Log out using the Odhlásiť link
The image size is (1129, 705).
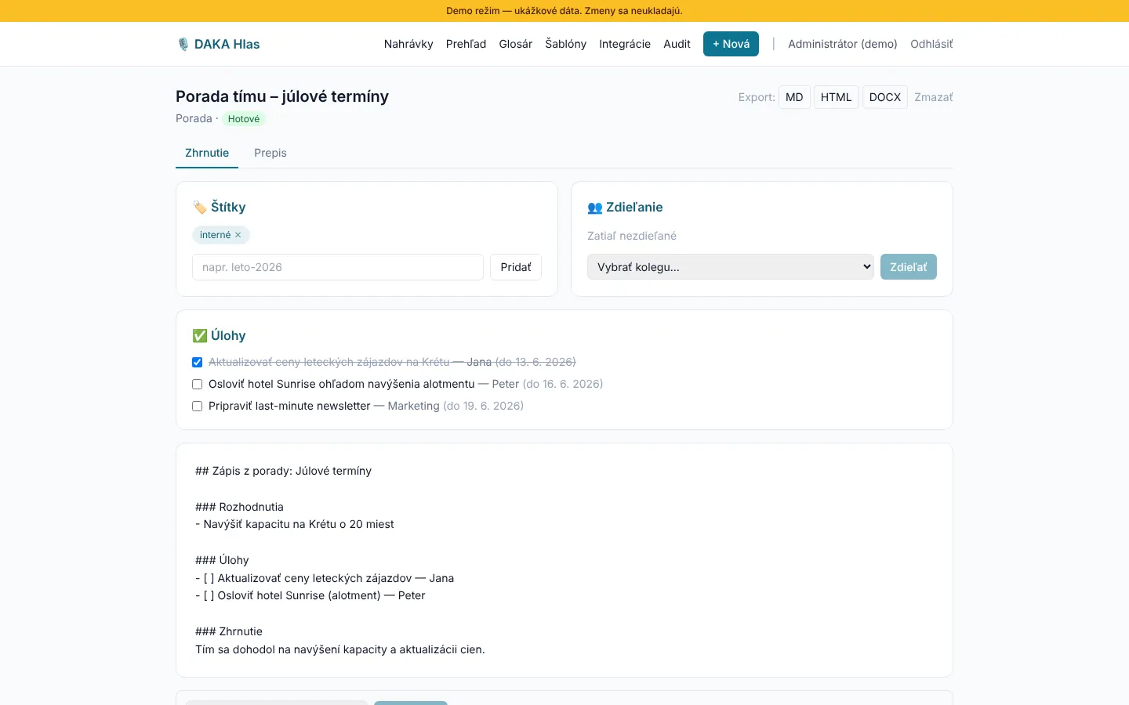click(x=931, y=44)
